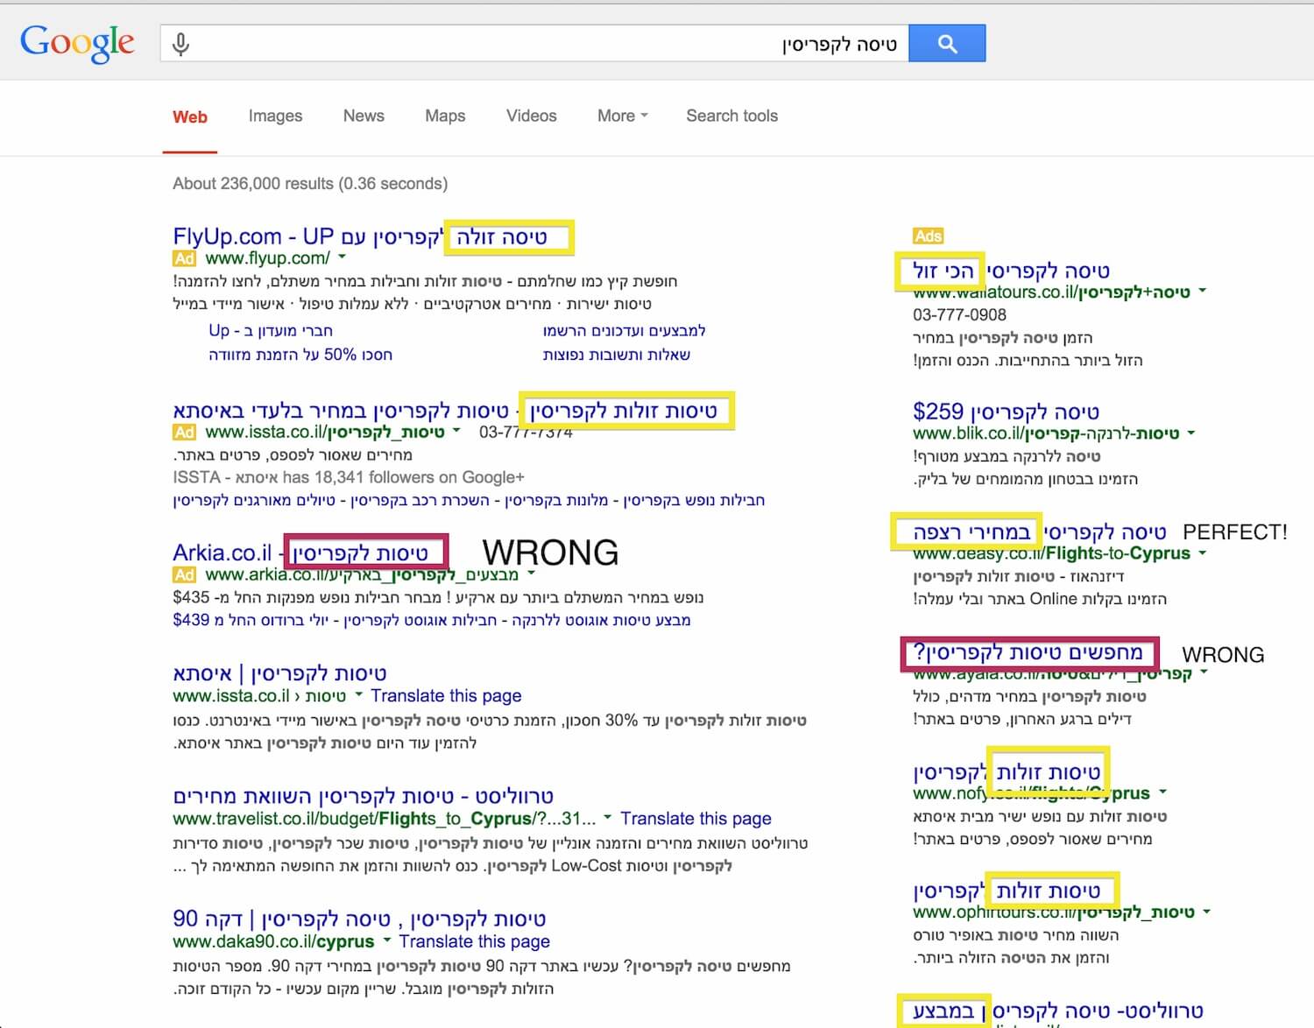
Task: Open the '90 דקה' result title
Action: click(x=359, y=919)
